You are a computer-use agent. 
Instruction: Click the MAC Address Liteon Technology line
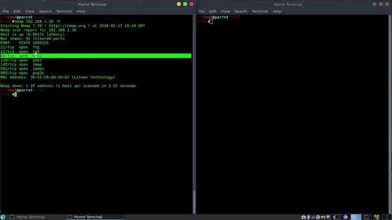(x=58, y=77)
